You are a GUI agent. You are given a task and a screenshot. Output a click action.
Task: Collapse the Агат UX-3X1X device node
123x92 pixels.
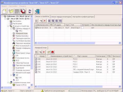point(5,19)
